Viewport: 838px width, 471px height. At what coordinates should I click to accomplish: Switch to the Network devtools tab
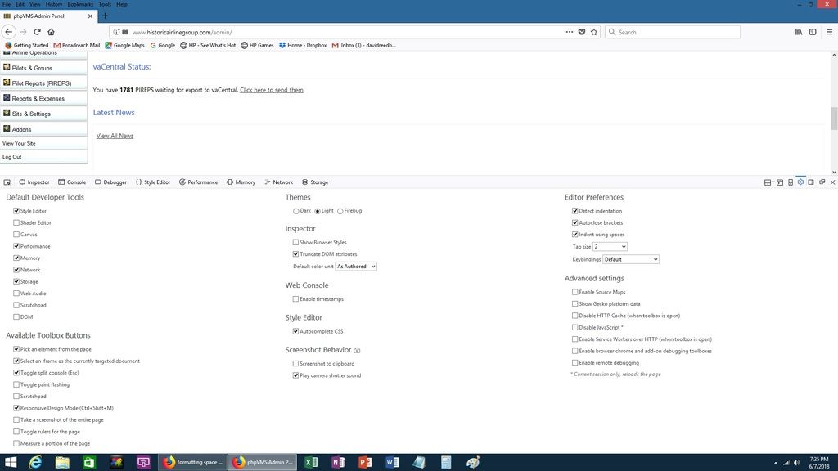[278, 182]
